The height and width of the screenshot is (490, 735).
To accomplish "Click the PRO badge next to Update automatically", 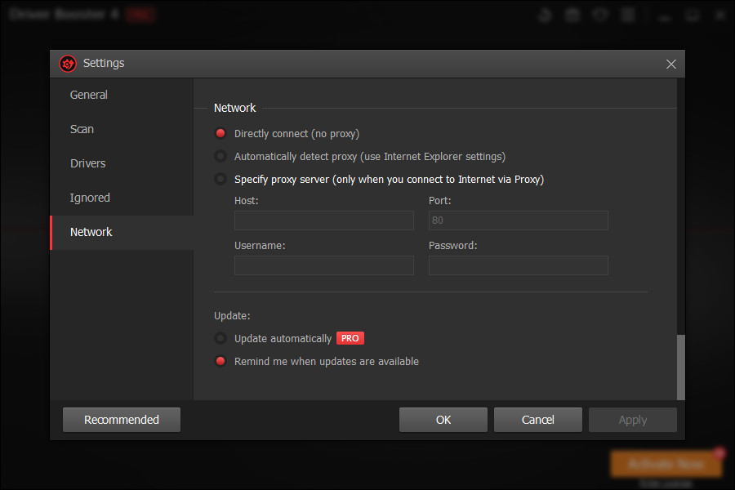I will click(x=350, y=337).
